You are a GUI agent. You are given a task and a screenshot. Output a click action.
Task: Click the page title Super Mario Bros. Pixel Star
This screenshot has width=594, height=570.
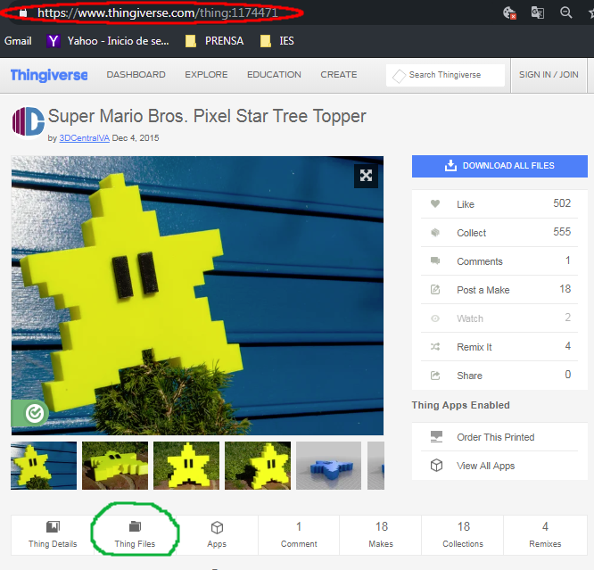(x=207, y=116)
